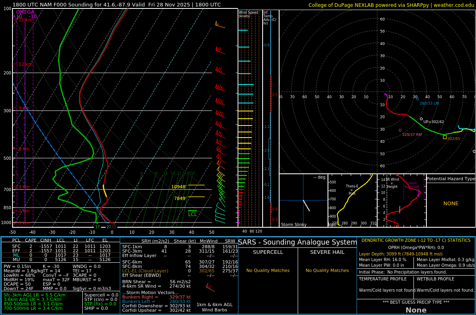This screenshot has width=476, height=315.
Task: Click the weather.cod.edu NEXLAB credit text
Action: 391,5
